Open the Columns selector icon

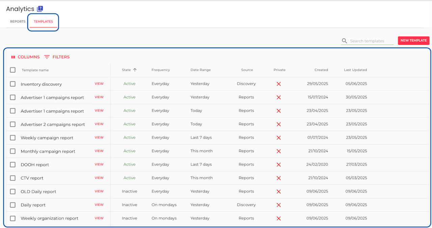click(13, 57)
